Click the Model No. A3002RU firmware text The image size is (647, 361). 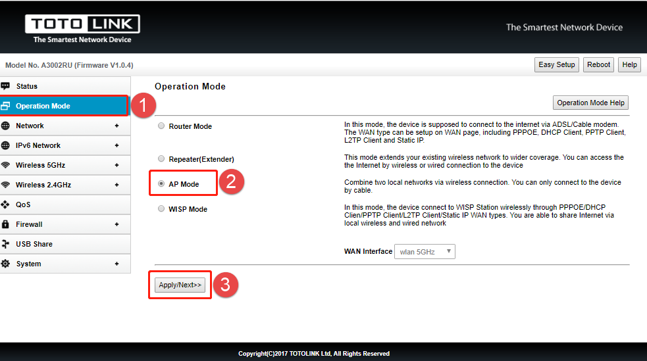click(x=69, y=65)
